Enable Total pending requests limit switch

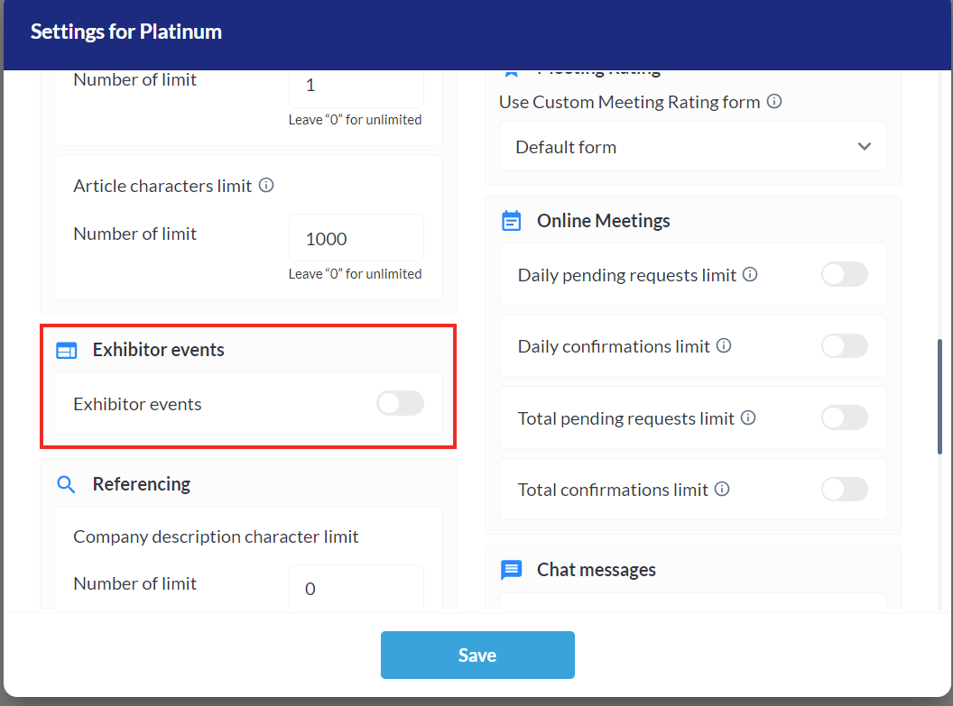pos(844,417)
